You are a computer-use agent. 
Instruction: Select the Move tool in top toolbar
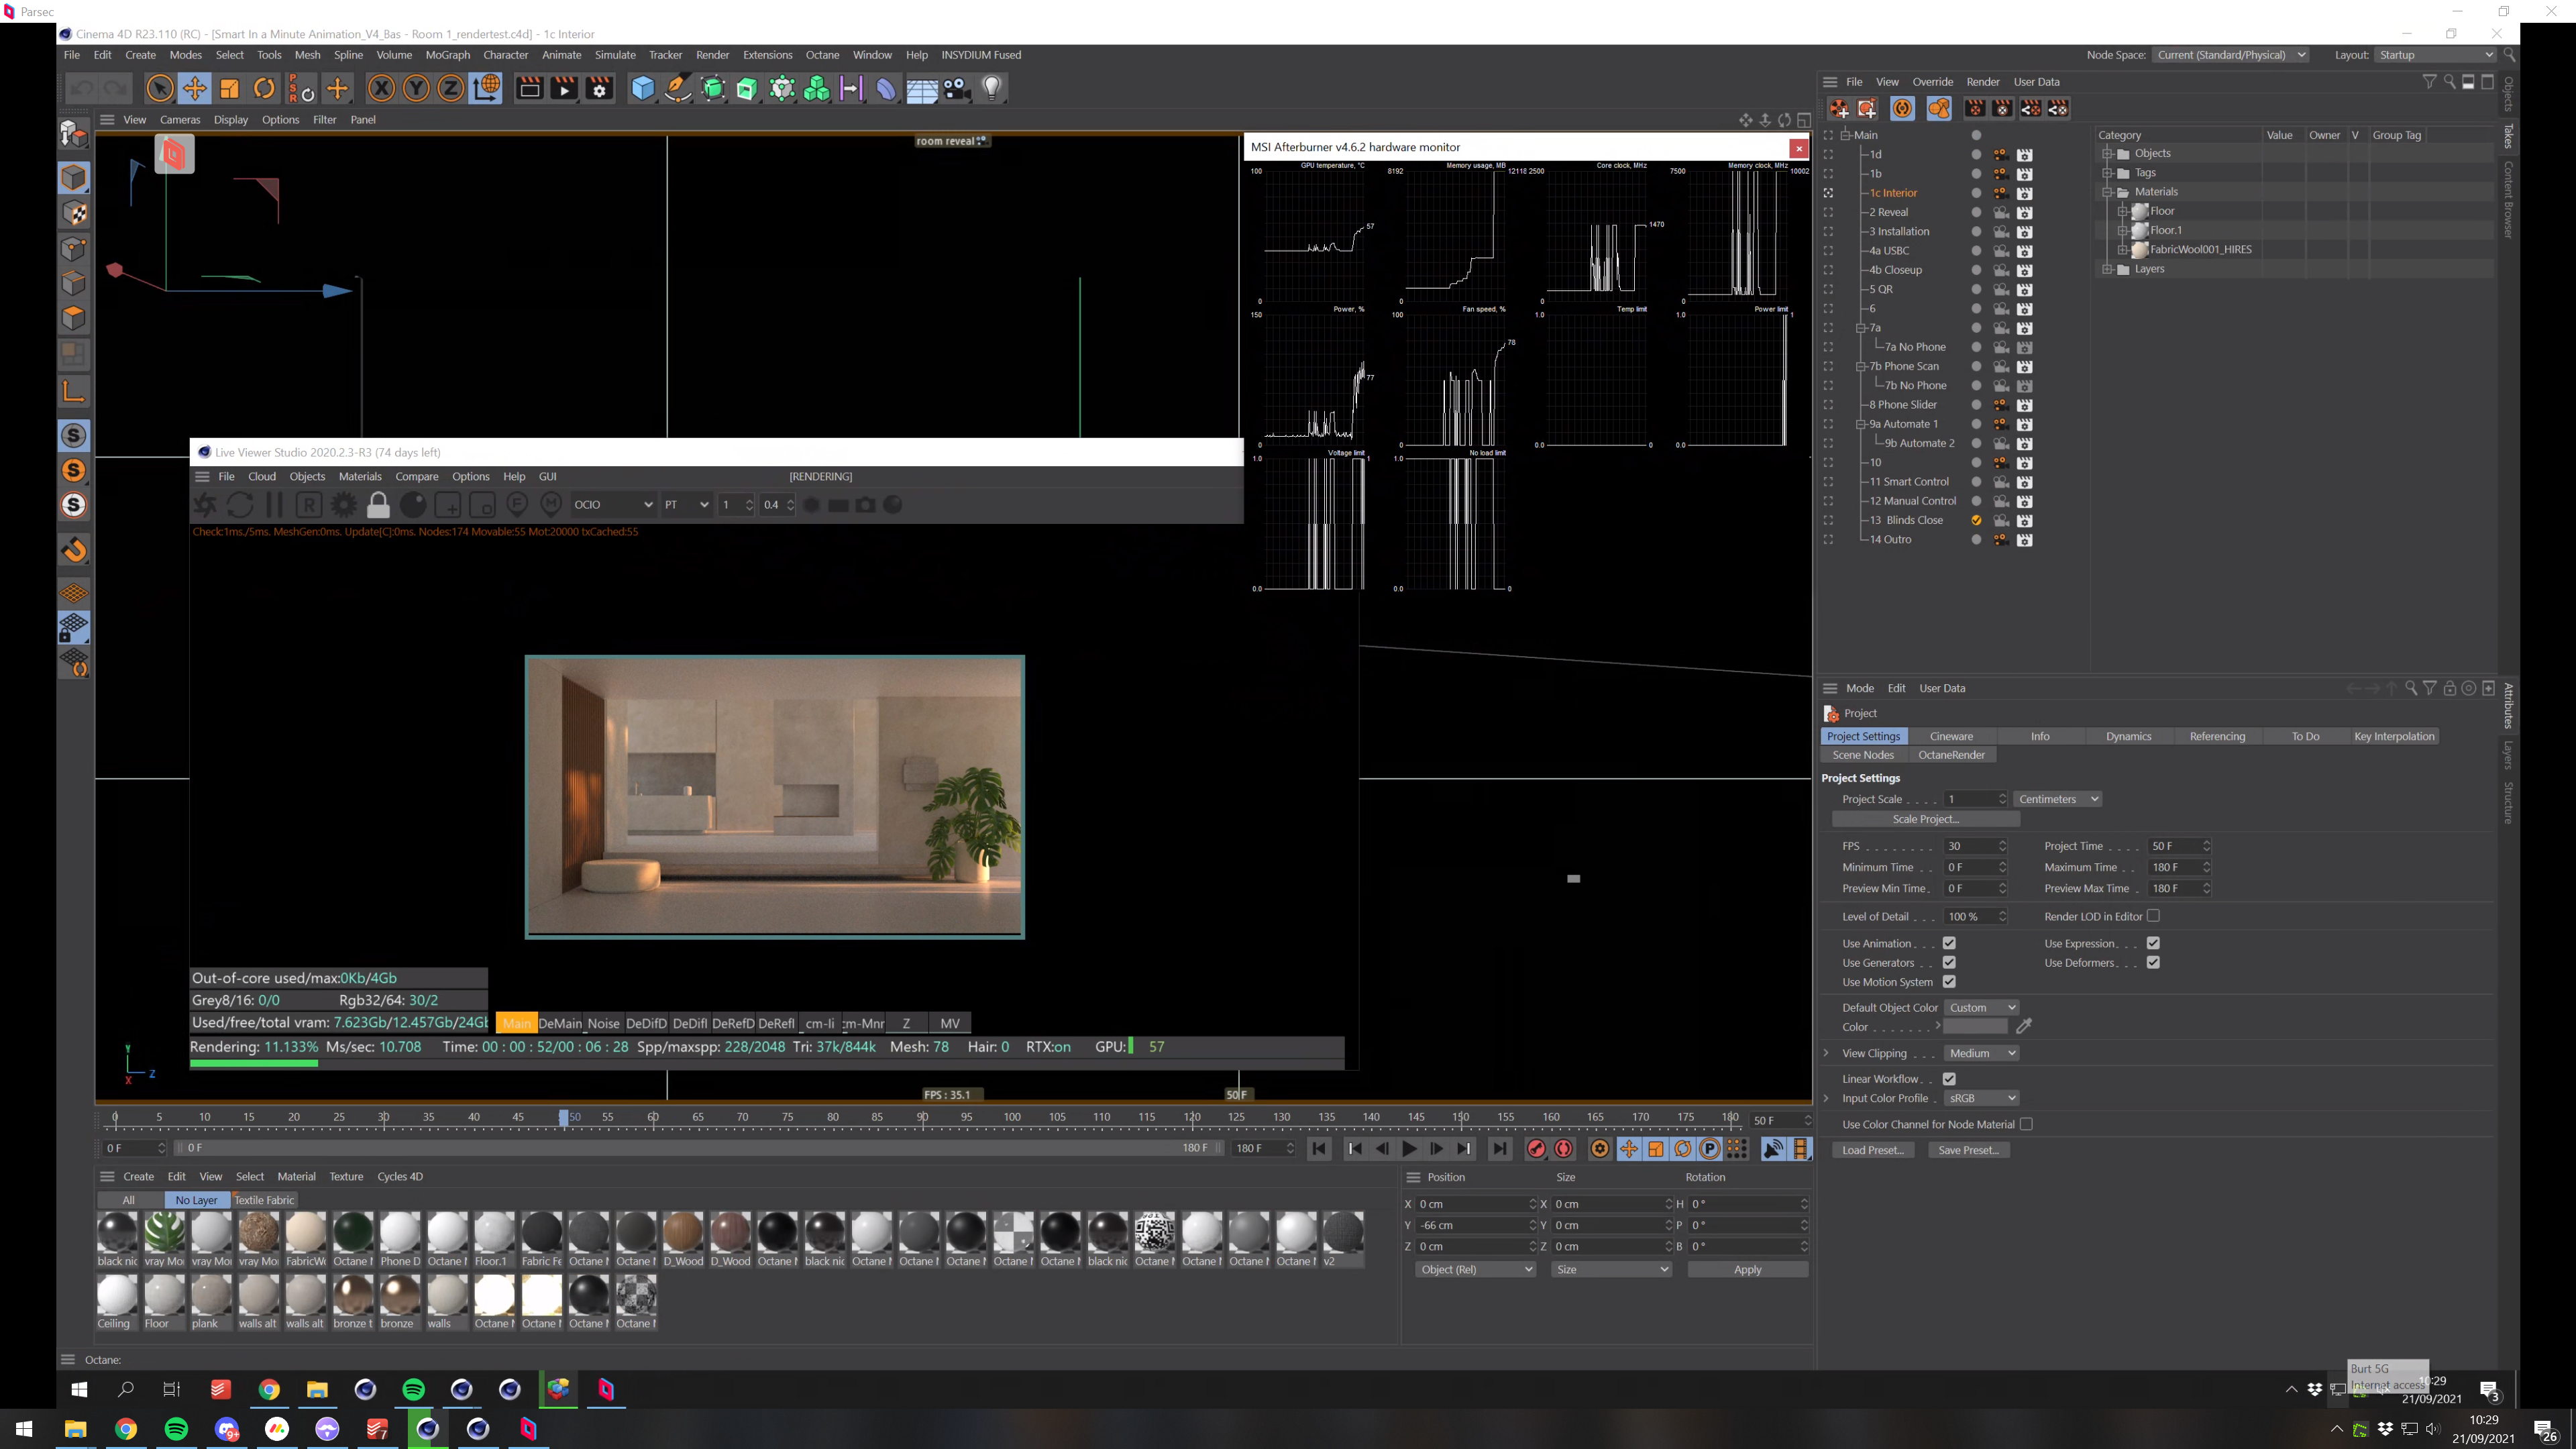click(x=194, y=89)
